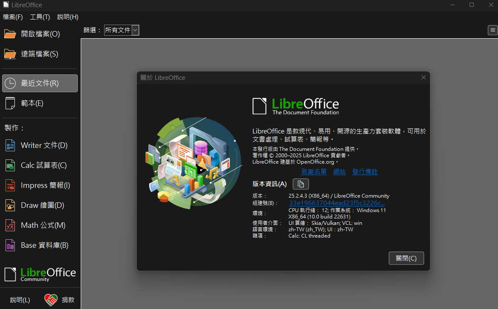This screenshot has width=498, height=309.
Task: Click the 'The Document Foundation' tagline
Action: coord(306,112)
